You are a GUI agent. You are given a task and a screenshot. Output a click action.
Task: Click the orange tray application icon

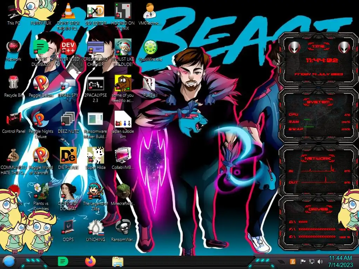point(293,261)
